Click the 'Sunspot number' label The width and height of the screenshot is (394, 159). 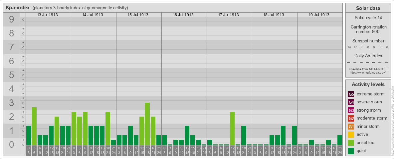pos(368,41)
